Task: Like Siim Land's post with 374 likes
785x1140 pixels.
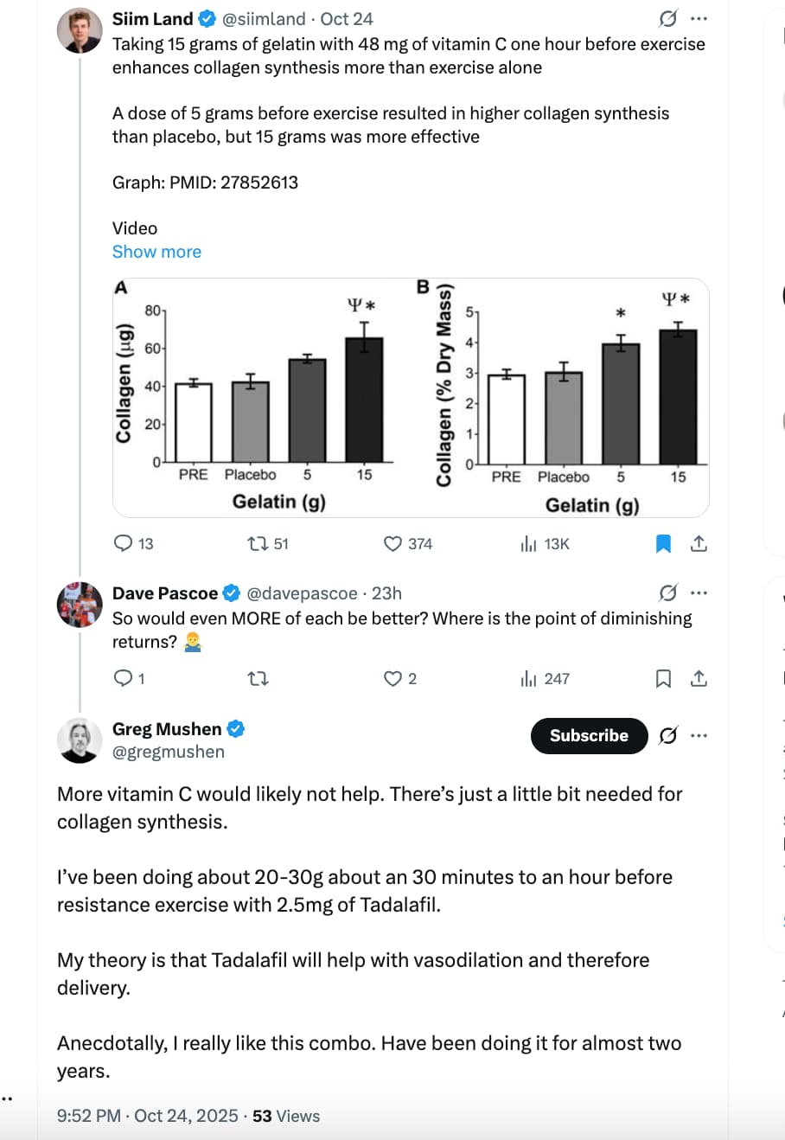Action: (393, 543)
